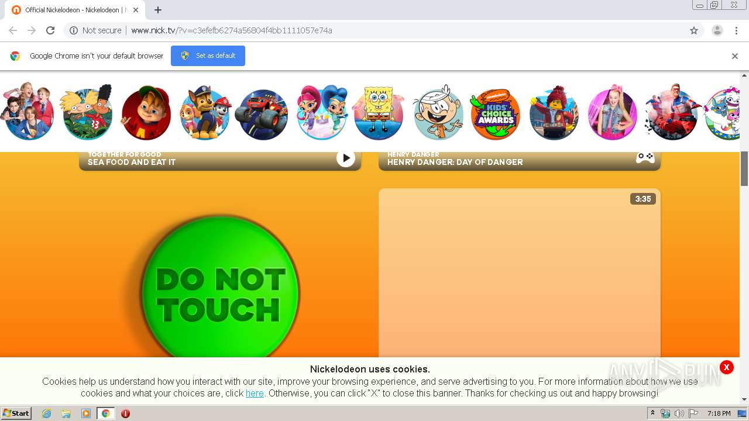Open the JoJo Siwa show icon
This screenshot has height=421, width=749.
pyautogui.click(x=613, y=113)
